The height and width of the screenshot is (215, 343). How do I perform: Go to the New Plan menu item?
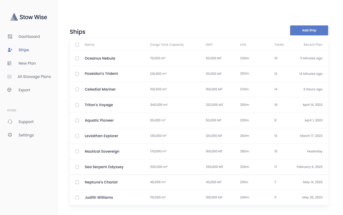tap(27, 63)
